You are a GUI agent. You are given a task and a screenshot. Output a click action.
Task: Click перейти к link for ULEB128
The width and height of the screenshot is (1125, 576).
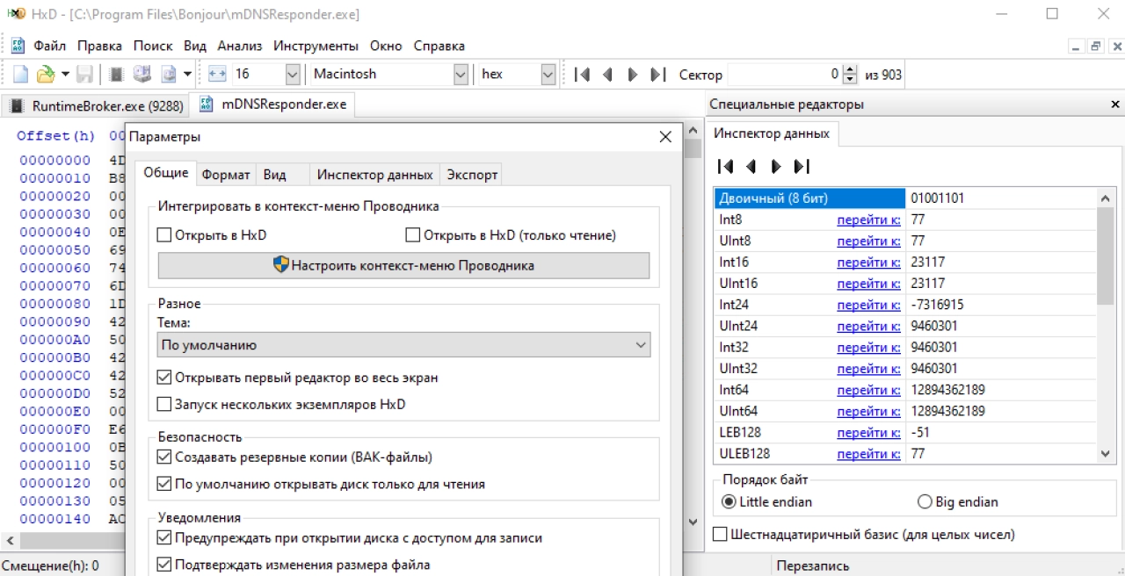click(x=868, y=453)
